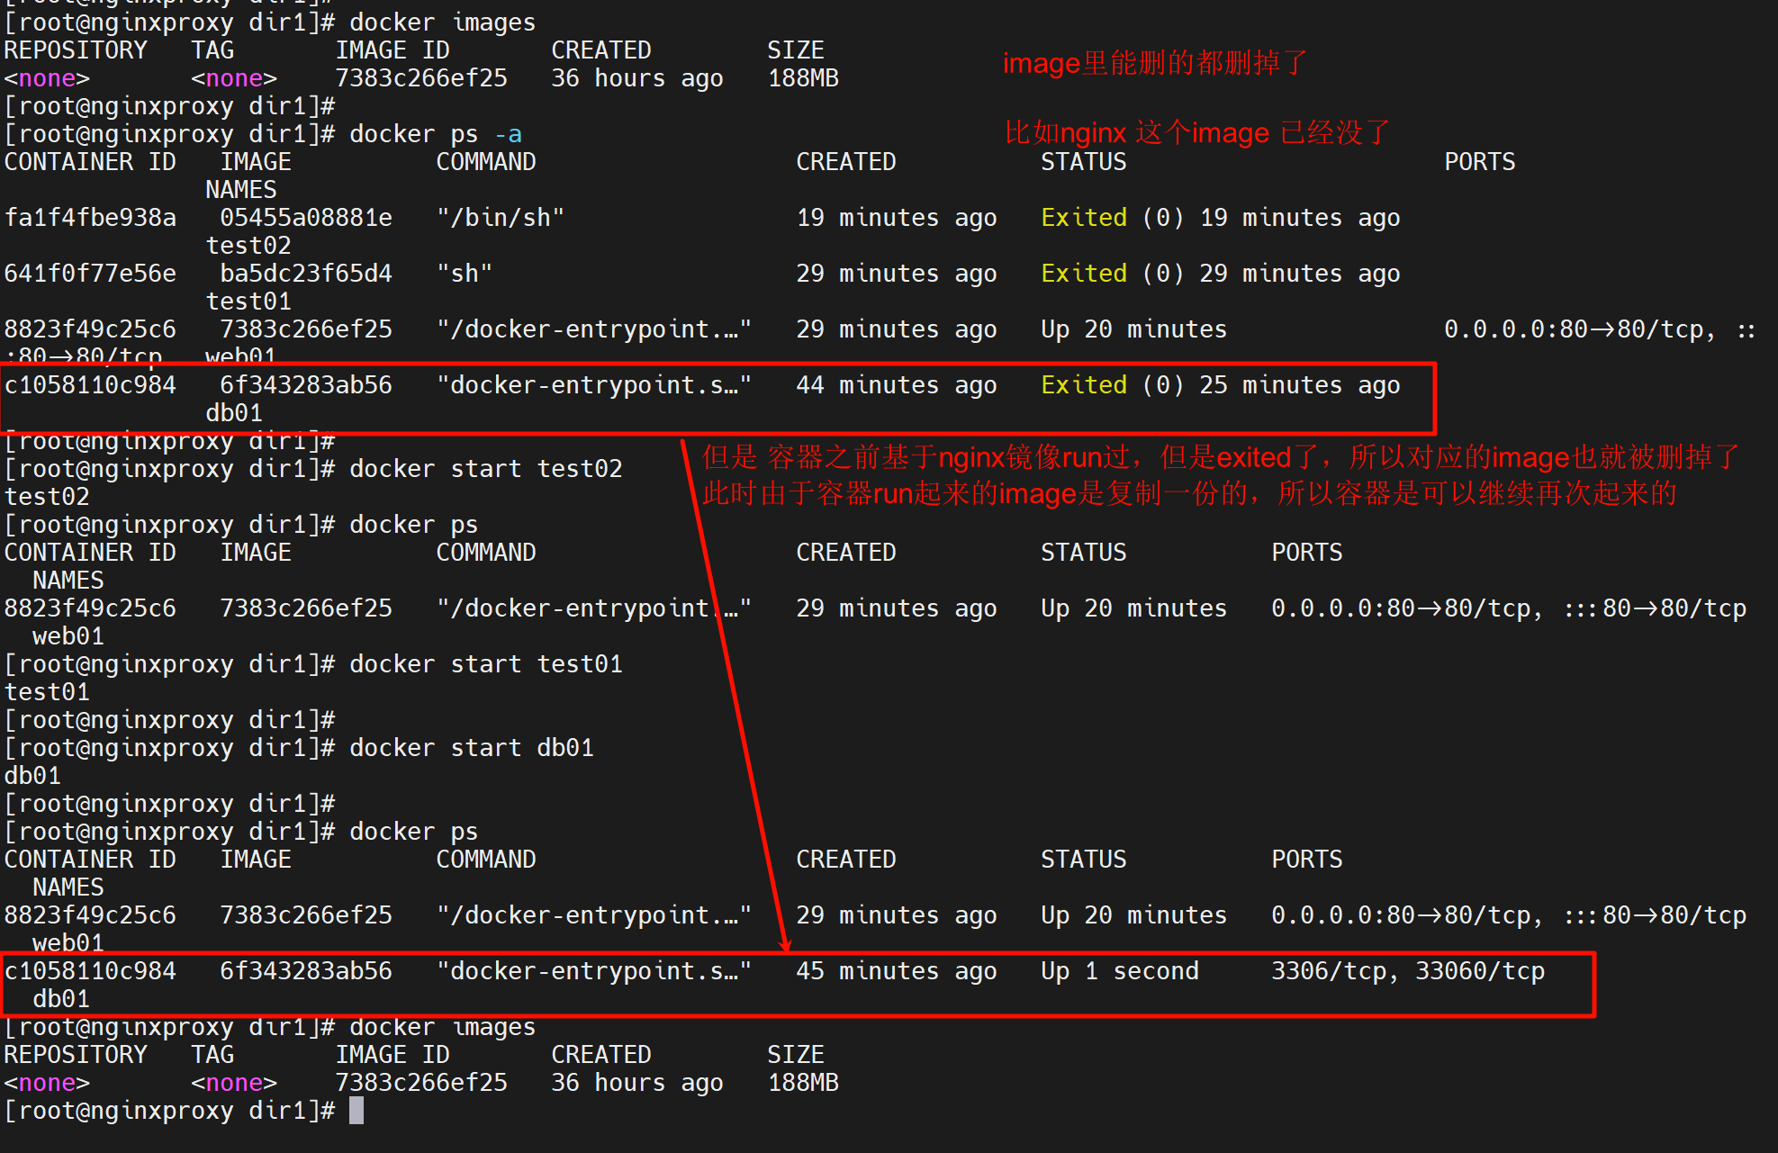Click the 'docker start test01' command
This screenshot has height=1153, width=1778.
click(x=485, y=664)
